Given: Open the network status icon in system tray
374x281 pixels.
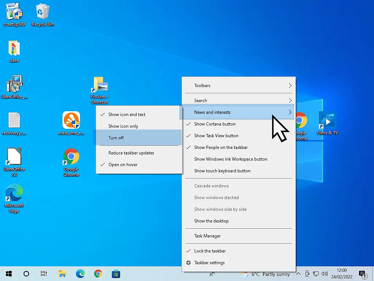Looking at the screenshot, I should click(316, 273).
